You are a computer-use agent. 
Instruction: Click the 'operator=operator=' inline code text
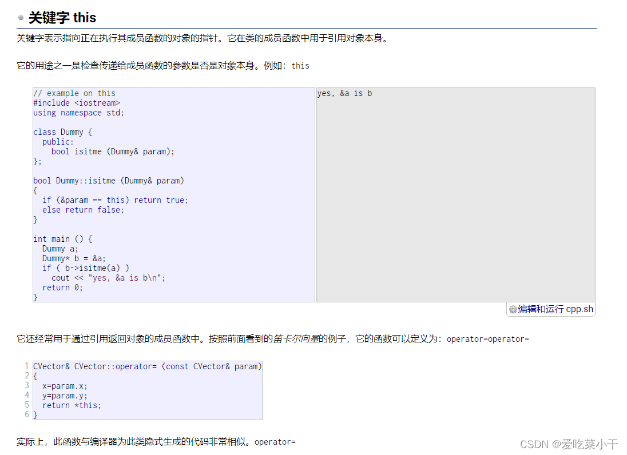coord(488,339)
